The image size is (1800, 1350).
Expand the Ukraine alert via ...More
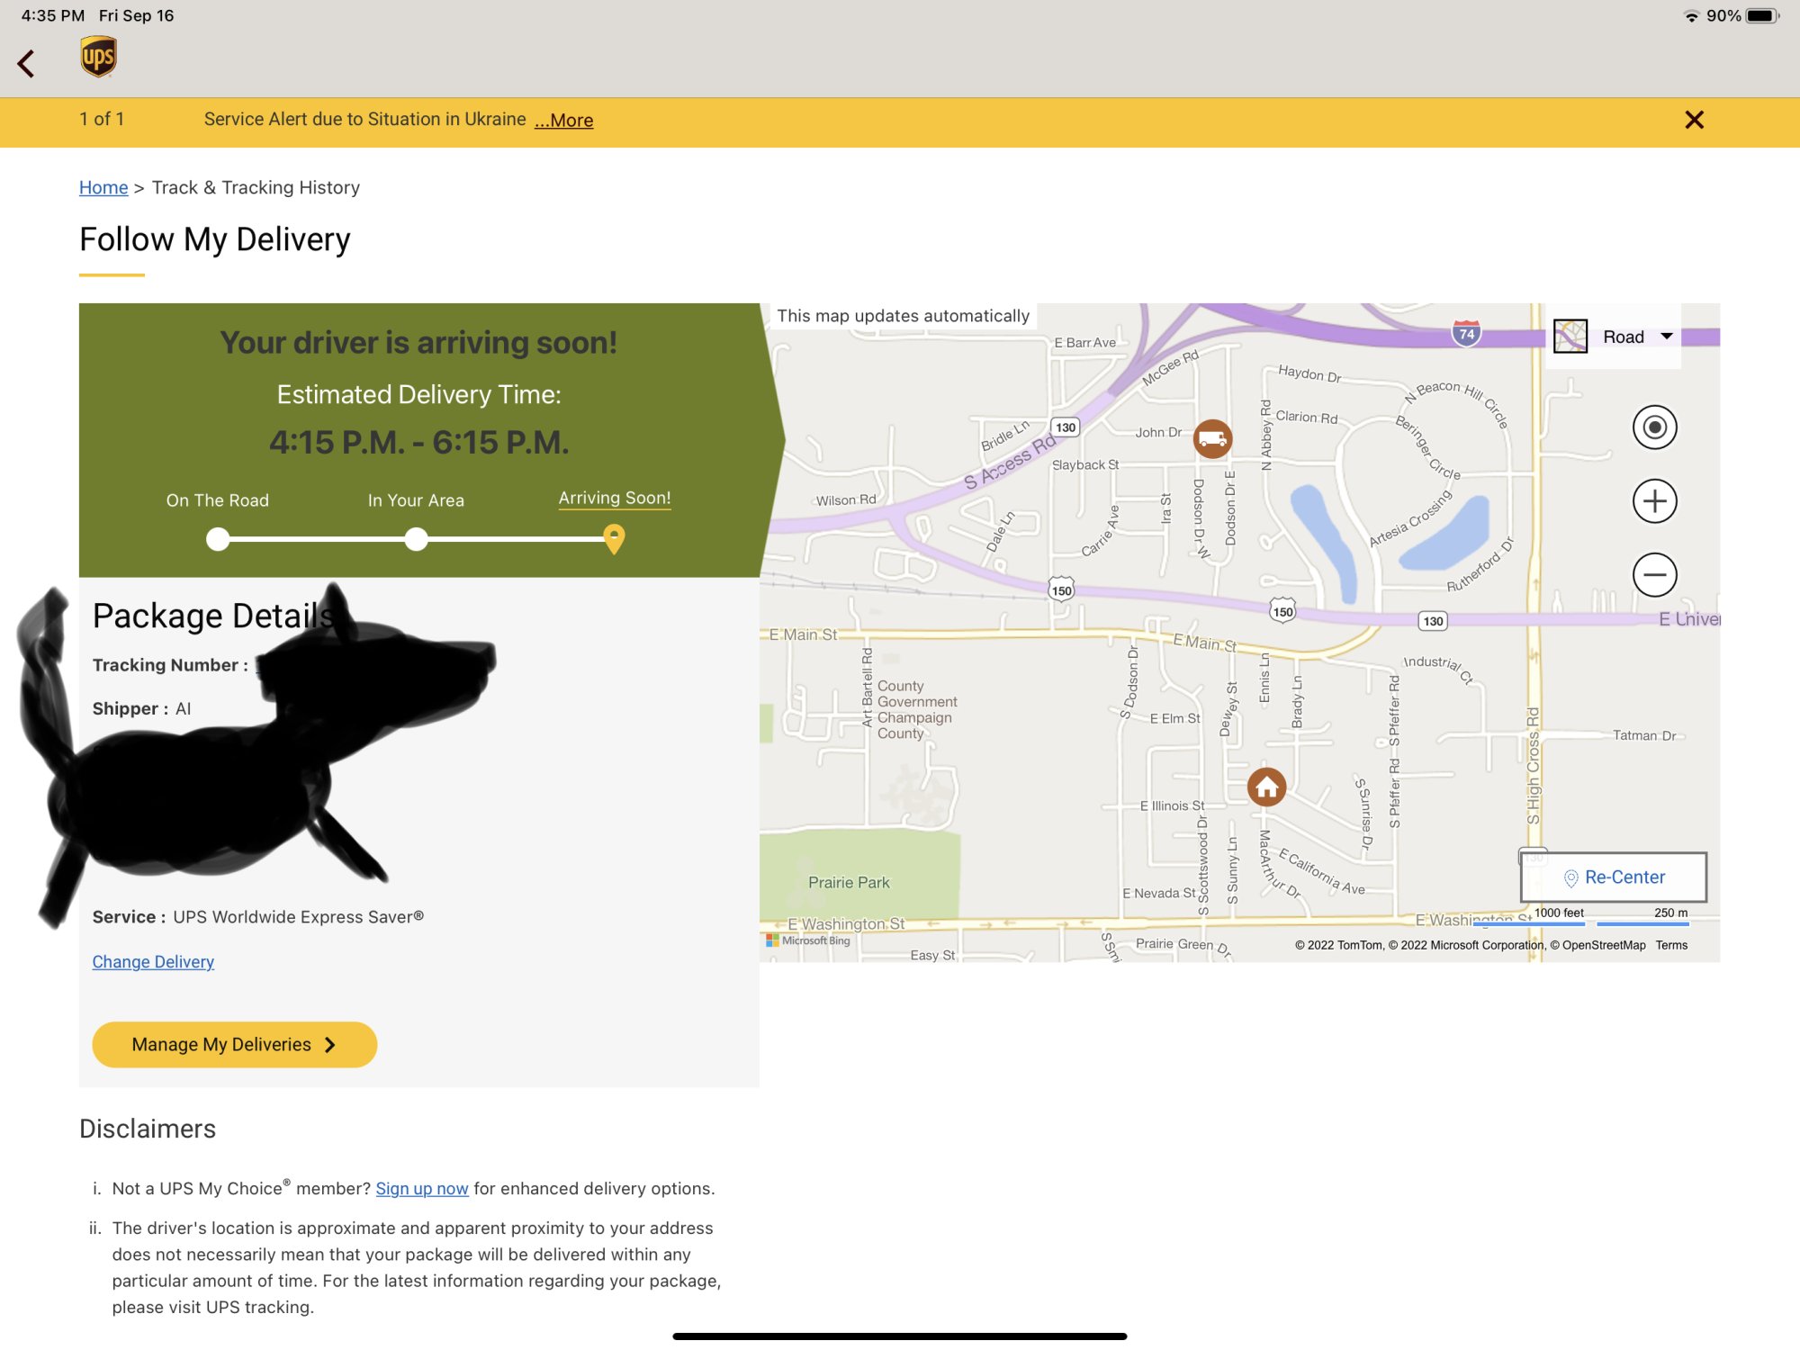(x=564, y=121)
